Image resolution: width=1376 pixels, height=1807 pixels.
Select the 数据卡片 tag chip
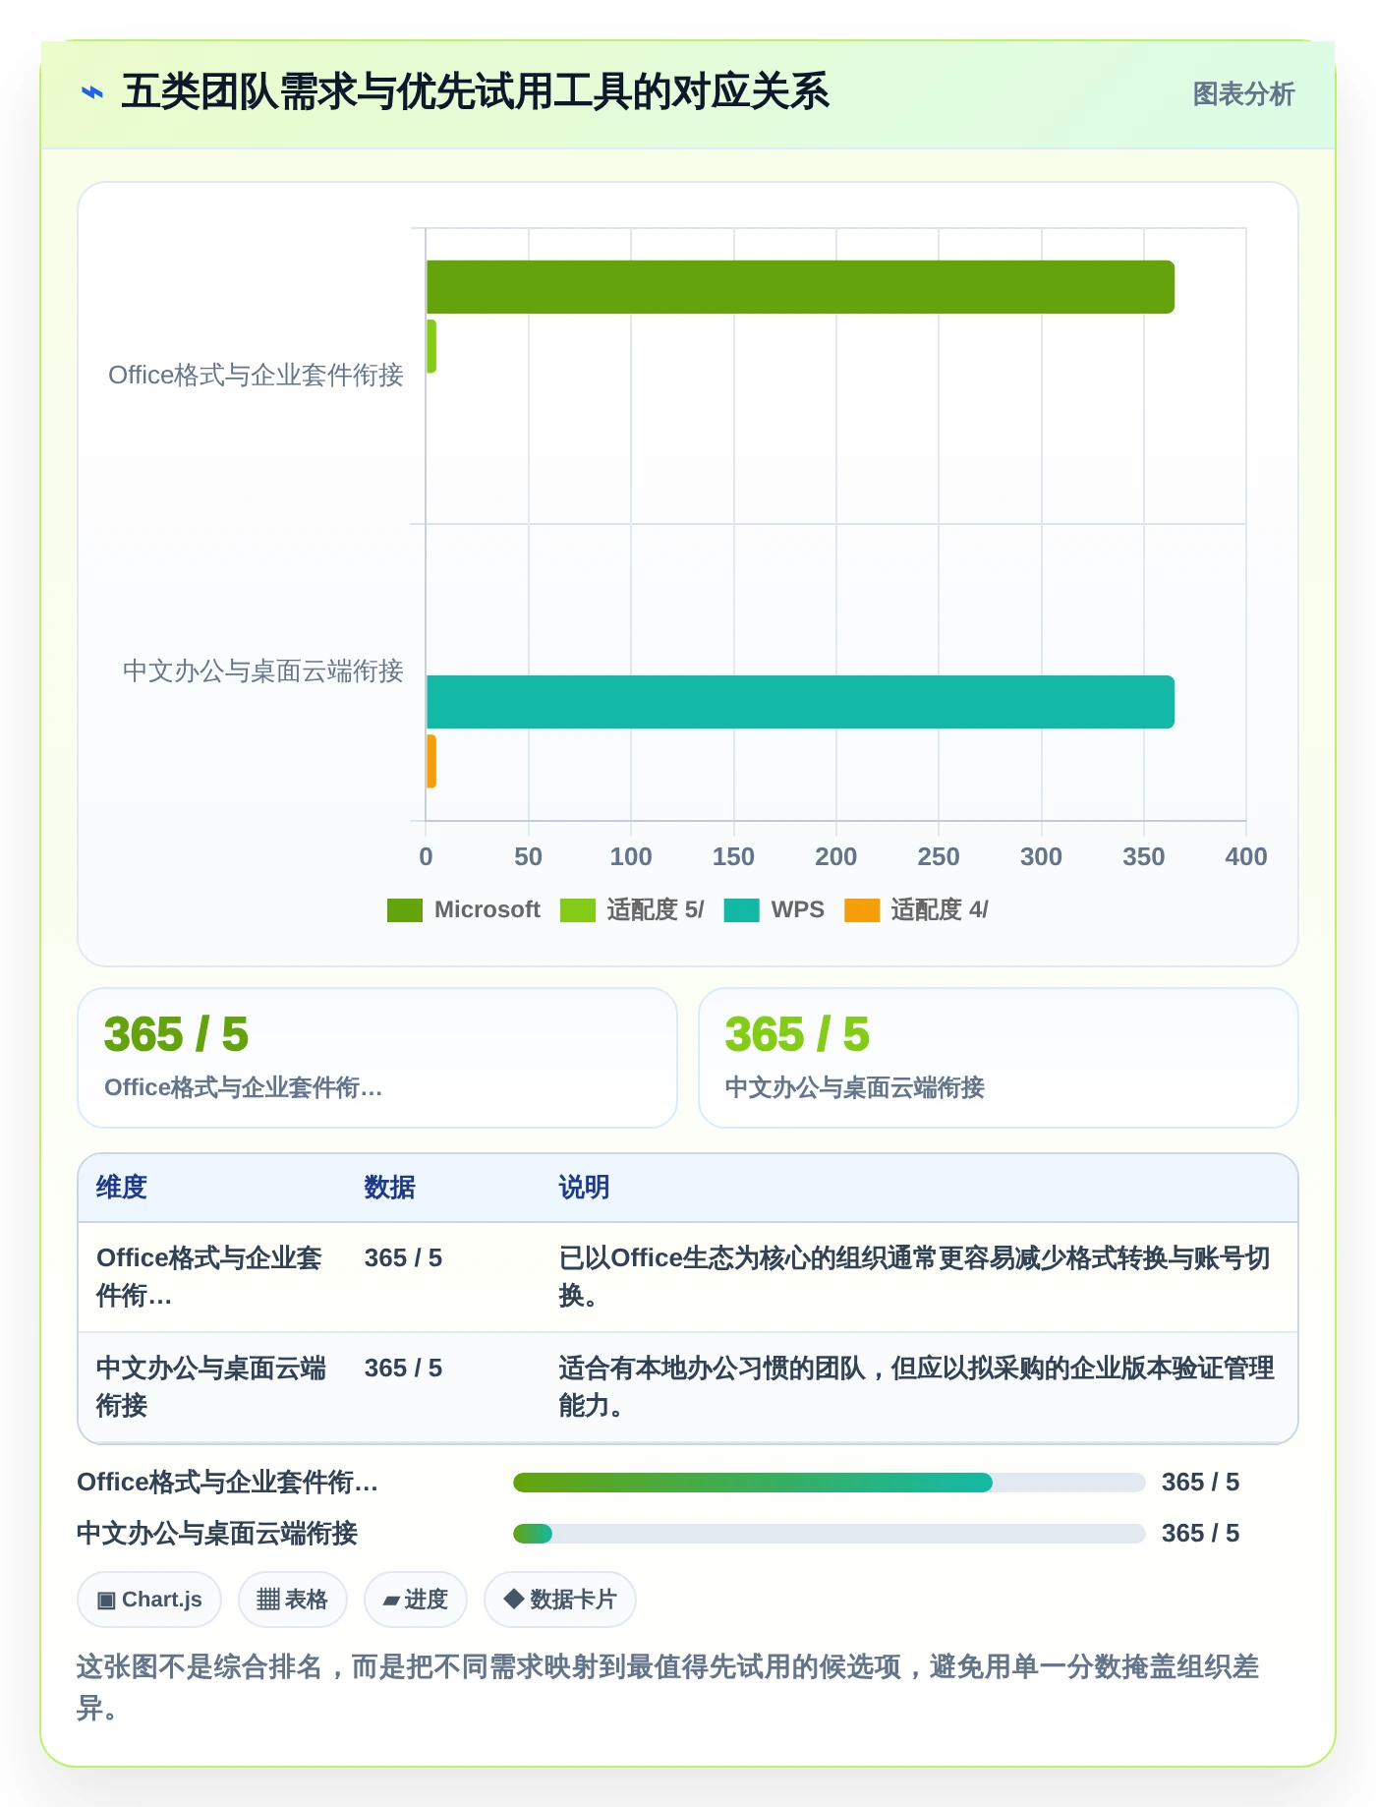pyautogui.click(x=560, y=1600)
